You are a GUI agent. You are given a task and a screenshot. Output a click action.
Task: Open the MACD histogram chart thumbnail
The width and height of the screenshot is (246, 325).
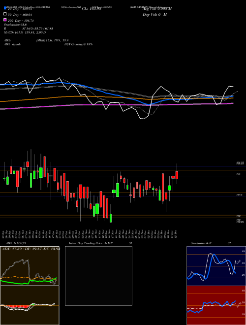30,305
